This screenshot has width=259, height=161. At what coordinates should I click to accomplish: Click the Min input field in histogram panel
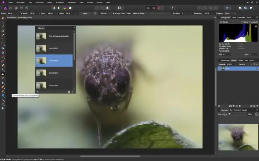coord(227,54)
